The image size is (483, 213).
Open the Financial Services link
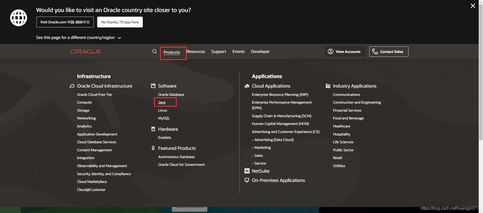click(x=347, y=110)
